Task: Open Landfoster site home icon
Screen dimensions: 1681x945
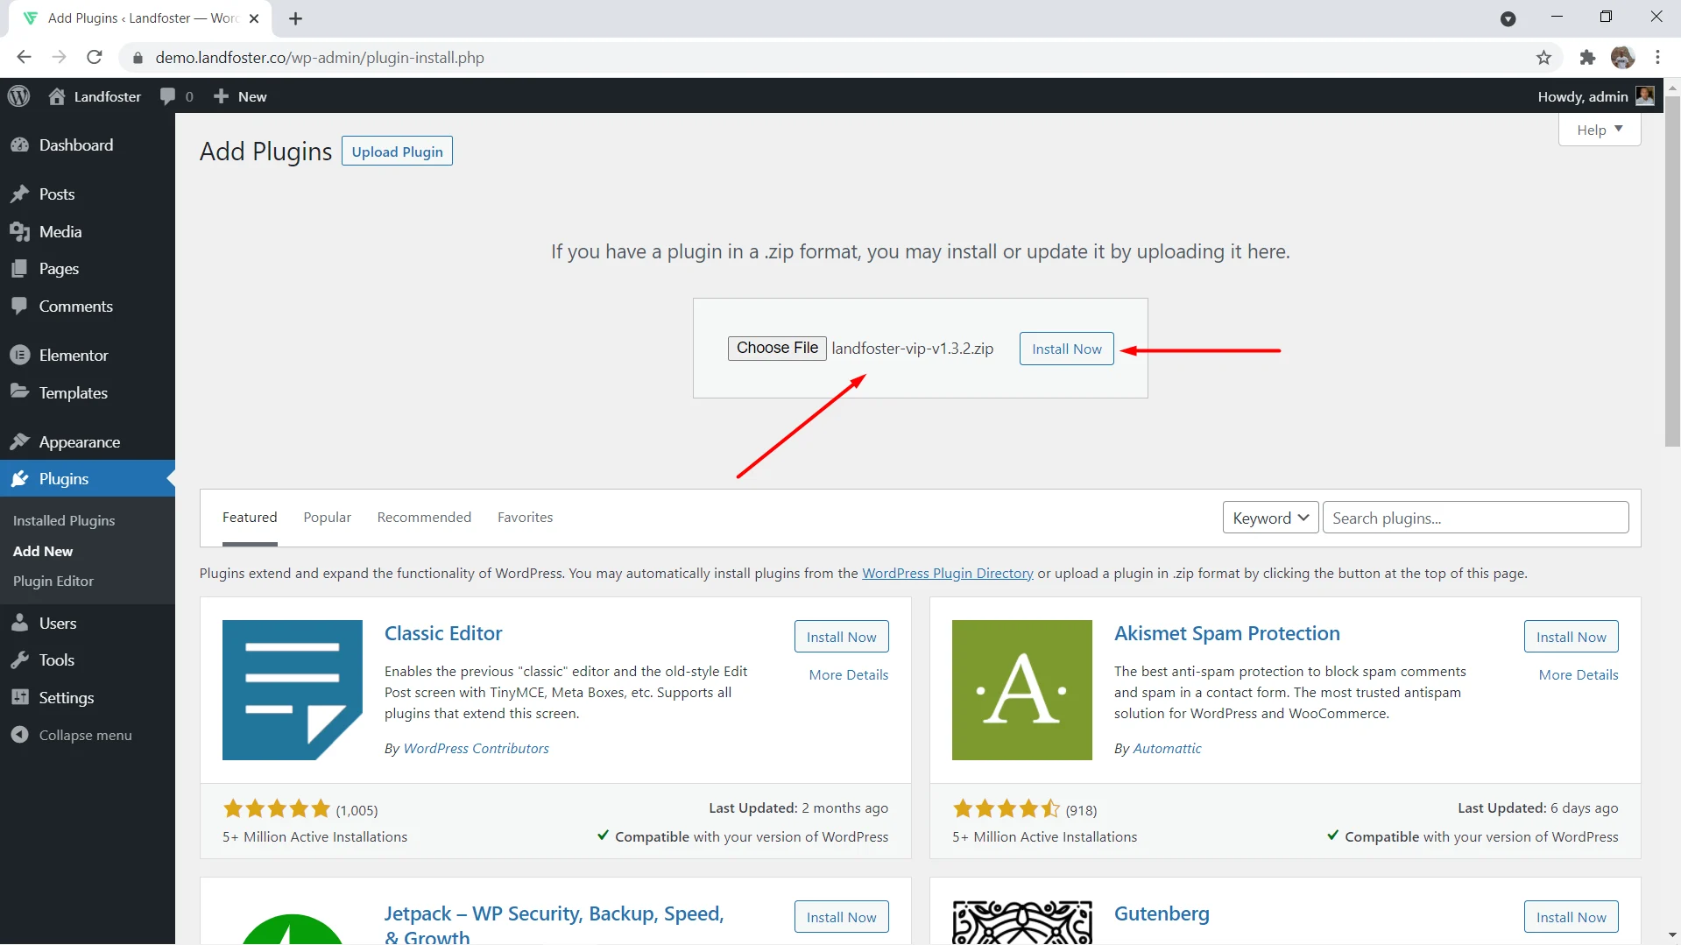Action: click(x=57, y=96)
